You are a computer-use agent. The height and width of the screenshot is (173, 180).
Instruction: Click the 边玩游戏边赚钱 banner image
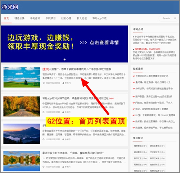click(x=64, y=44)
